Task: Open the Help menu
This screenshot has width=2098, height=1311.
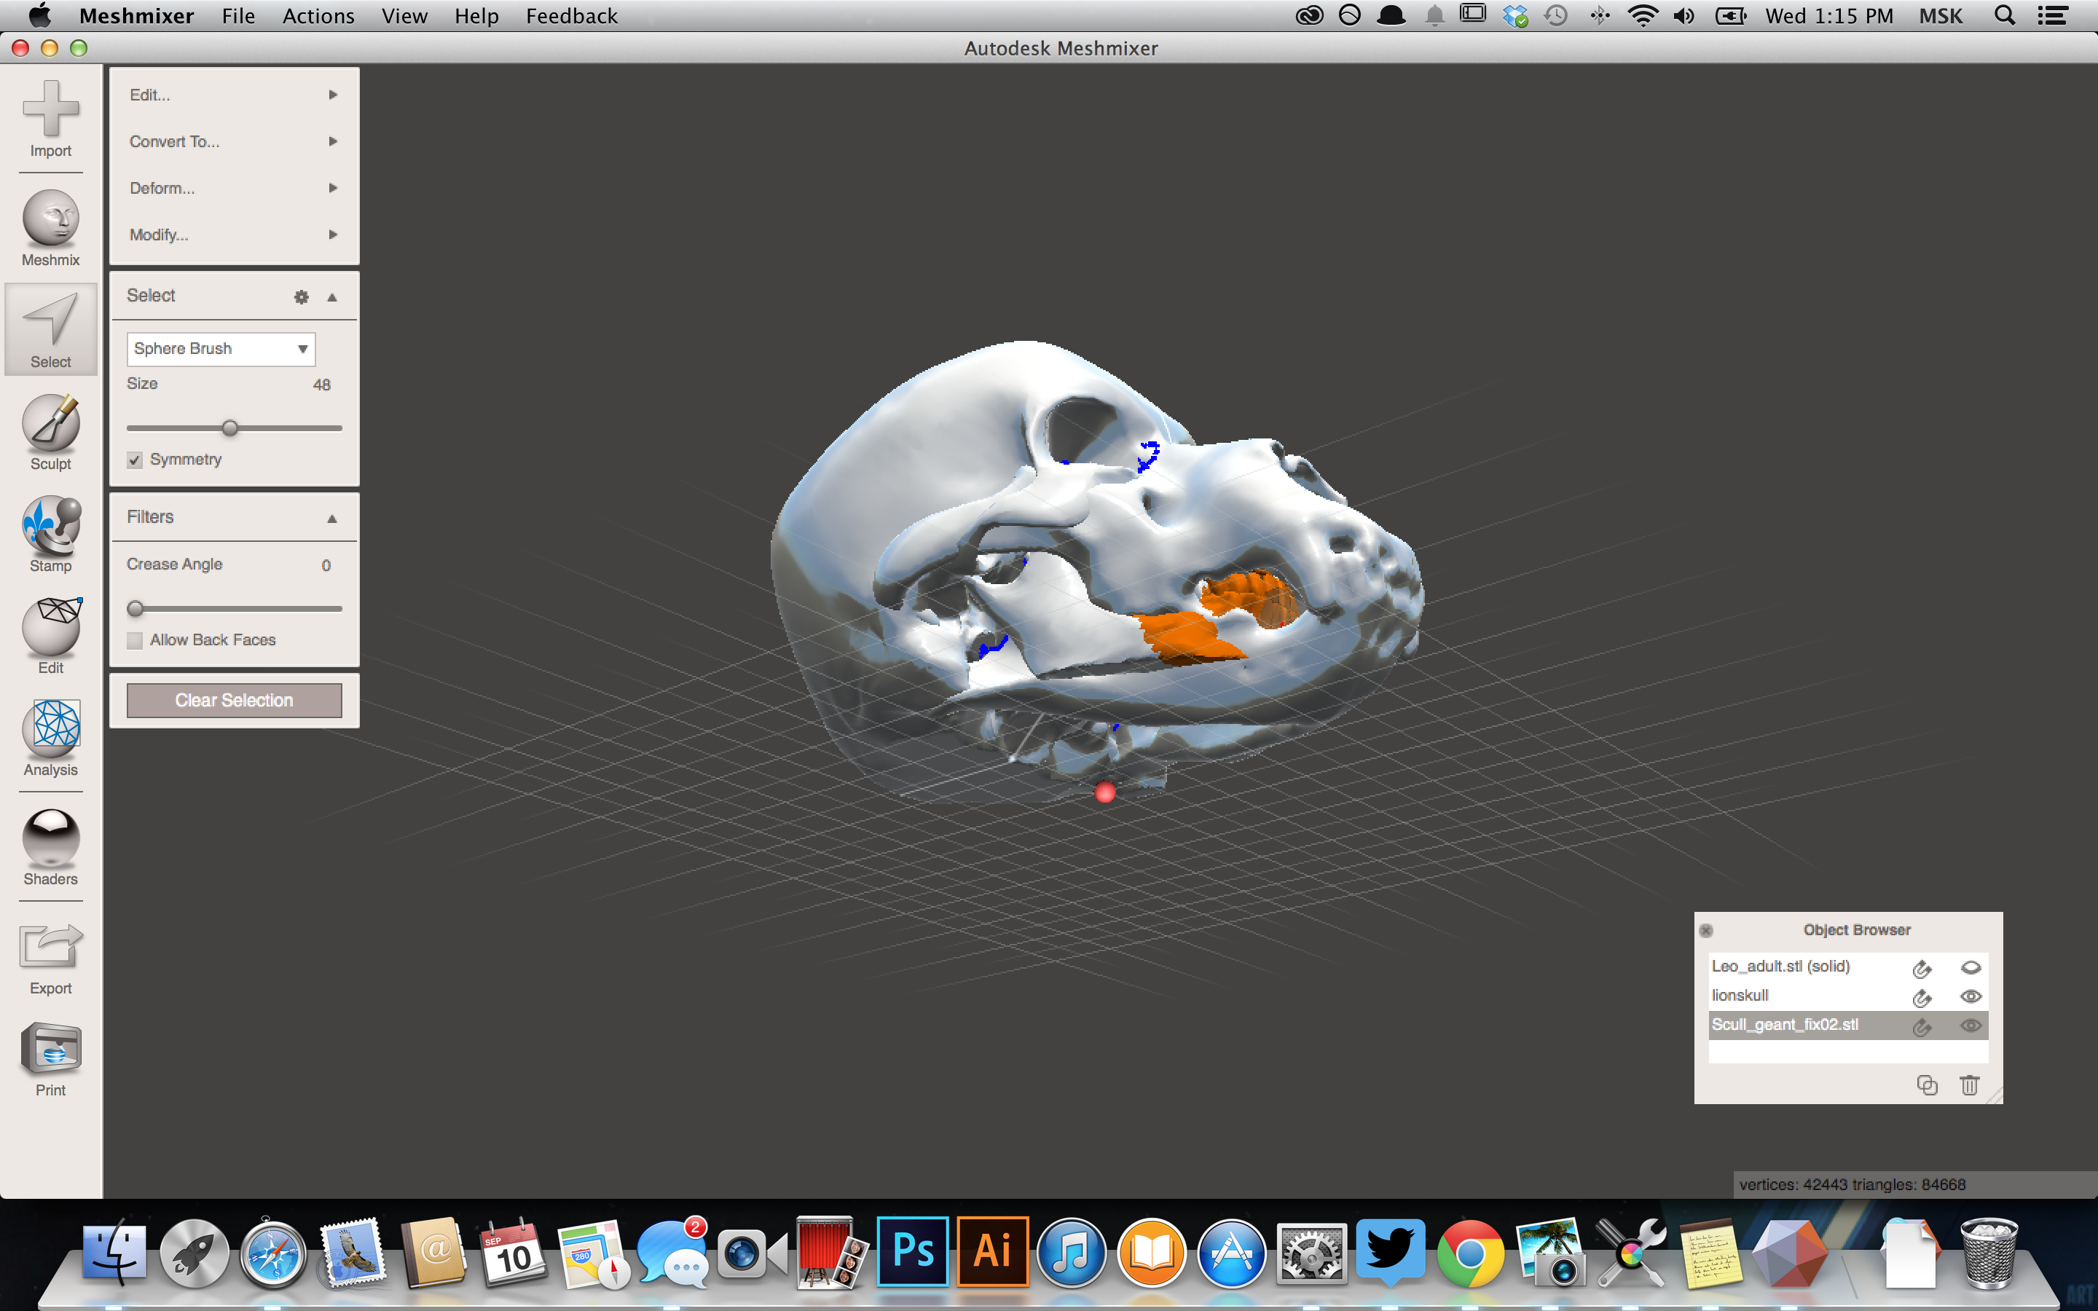Action: pos(476,15)
